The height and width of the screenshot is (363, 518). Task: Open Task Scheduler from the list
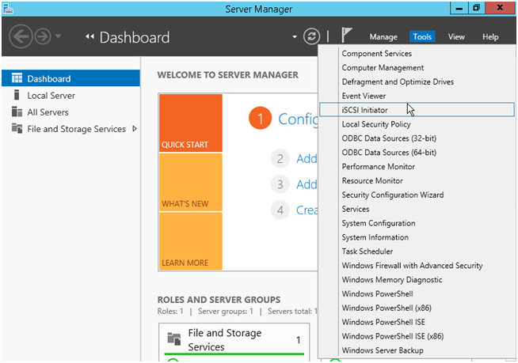(x=367, y=251)
